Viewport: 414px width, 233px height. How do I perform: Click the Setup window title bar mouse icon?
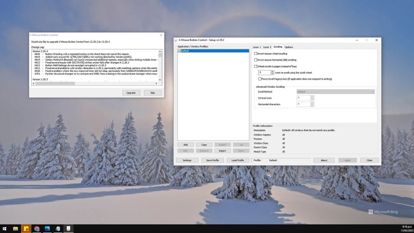coord(176,40)
